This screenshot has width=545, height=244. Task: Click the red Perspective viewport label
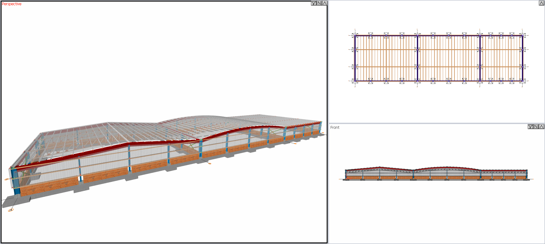tap(12, 4)
